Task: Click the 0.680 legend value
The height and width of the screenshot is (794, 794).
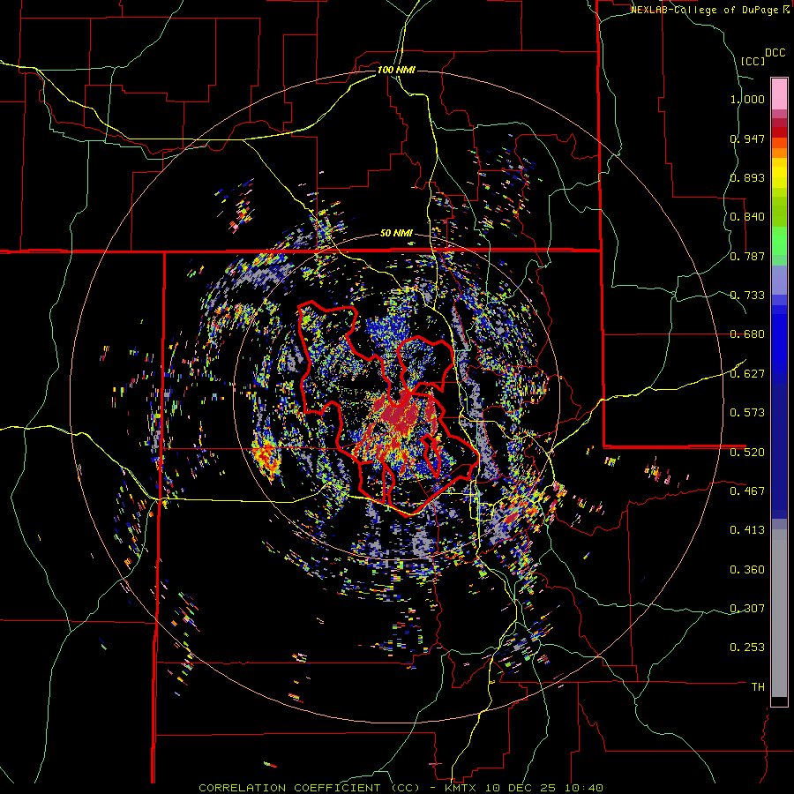Action: [x=747, y=334]
